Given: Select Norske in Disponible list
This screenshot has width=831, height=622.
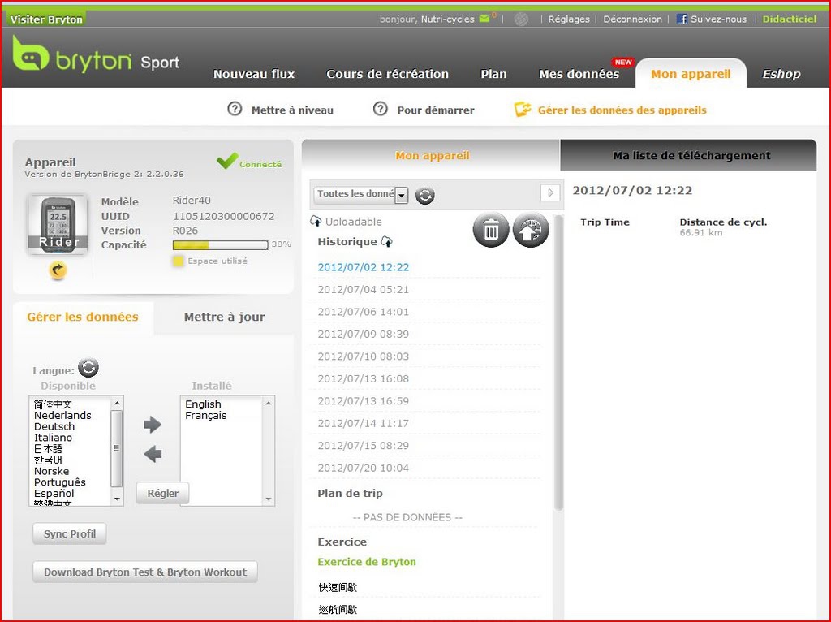Looking at the screenshot, I should click(x=51, y=471).
